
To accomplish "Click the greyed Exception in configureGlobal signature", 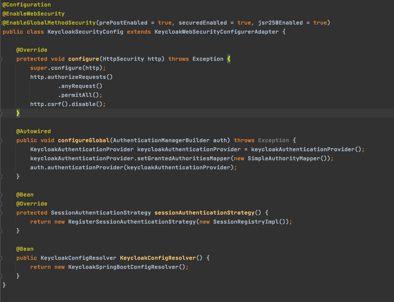I will tap(274, 140).
